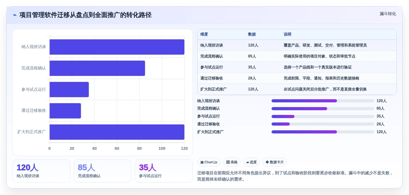Screen dimensions: 409x195
Task: Click the 通过迁移验收 bar in chart
Action: (x=65, y=111)
